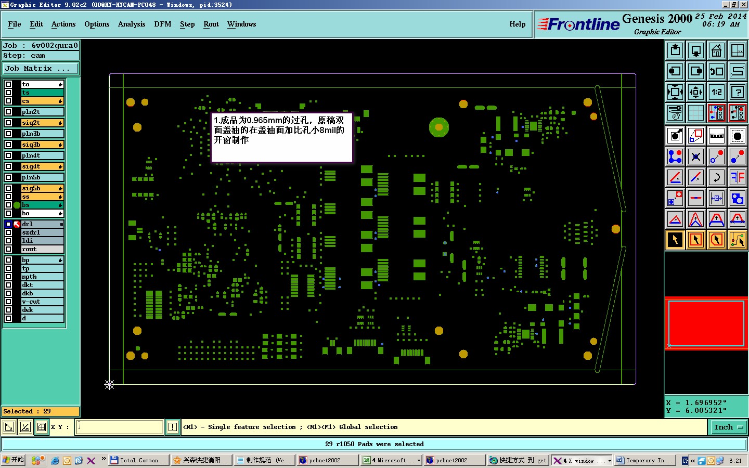Click the ruler measure tool icon
The image size is (749, 468).
click(x=717, y=136)
